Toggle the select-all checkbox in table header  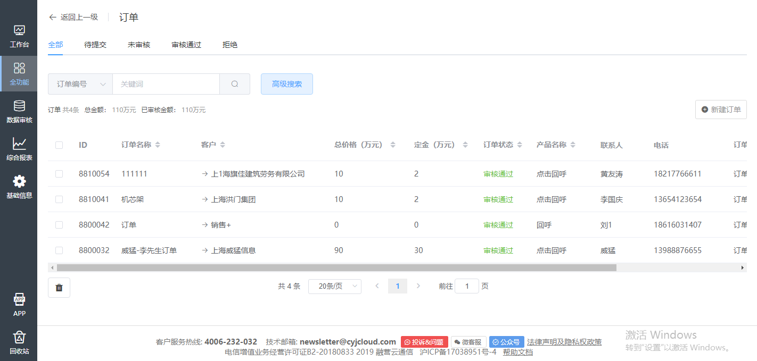click(59, 145)
